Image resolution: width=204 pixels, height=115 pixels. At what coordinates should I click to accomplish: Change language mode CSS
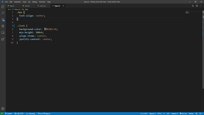(168, 113)
